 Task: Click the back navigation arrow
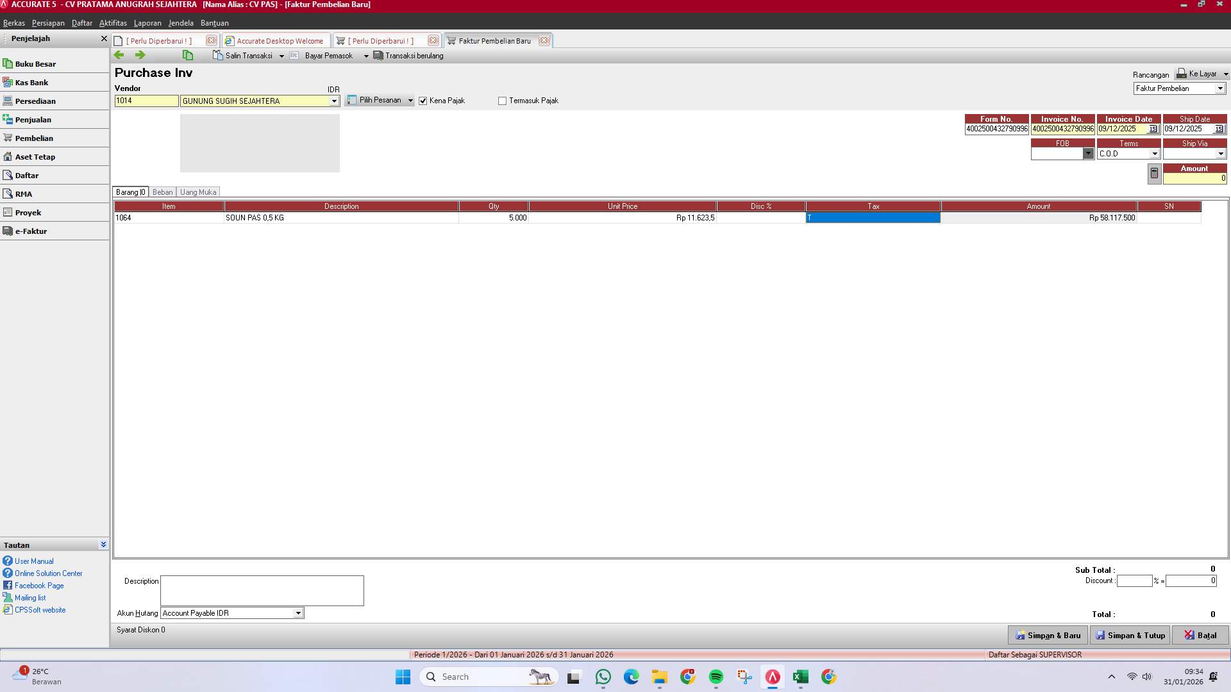[119, 55]
